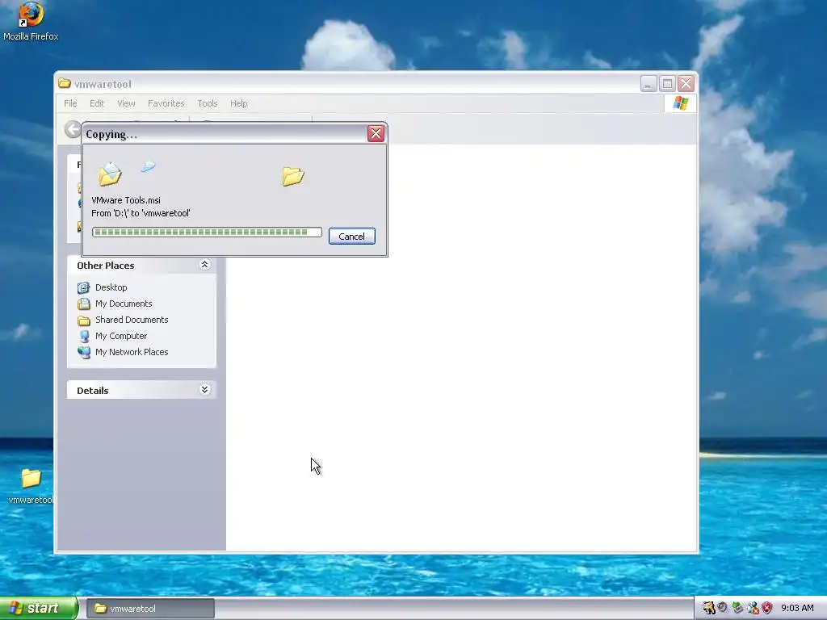Collapse the Other Places panel
This screenshot has height=620, width=827.
coord(204,265)
